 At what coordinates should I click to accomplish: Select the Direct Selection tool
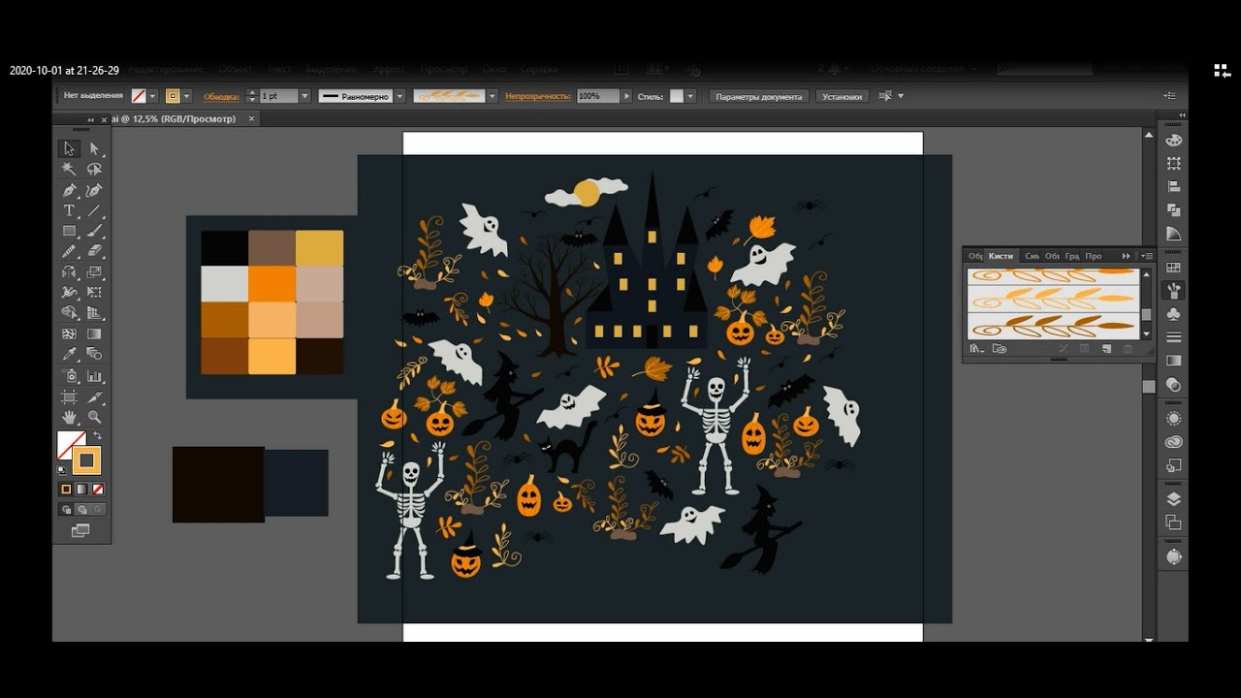(94, 148)
